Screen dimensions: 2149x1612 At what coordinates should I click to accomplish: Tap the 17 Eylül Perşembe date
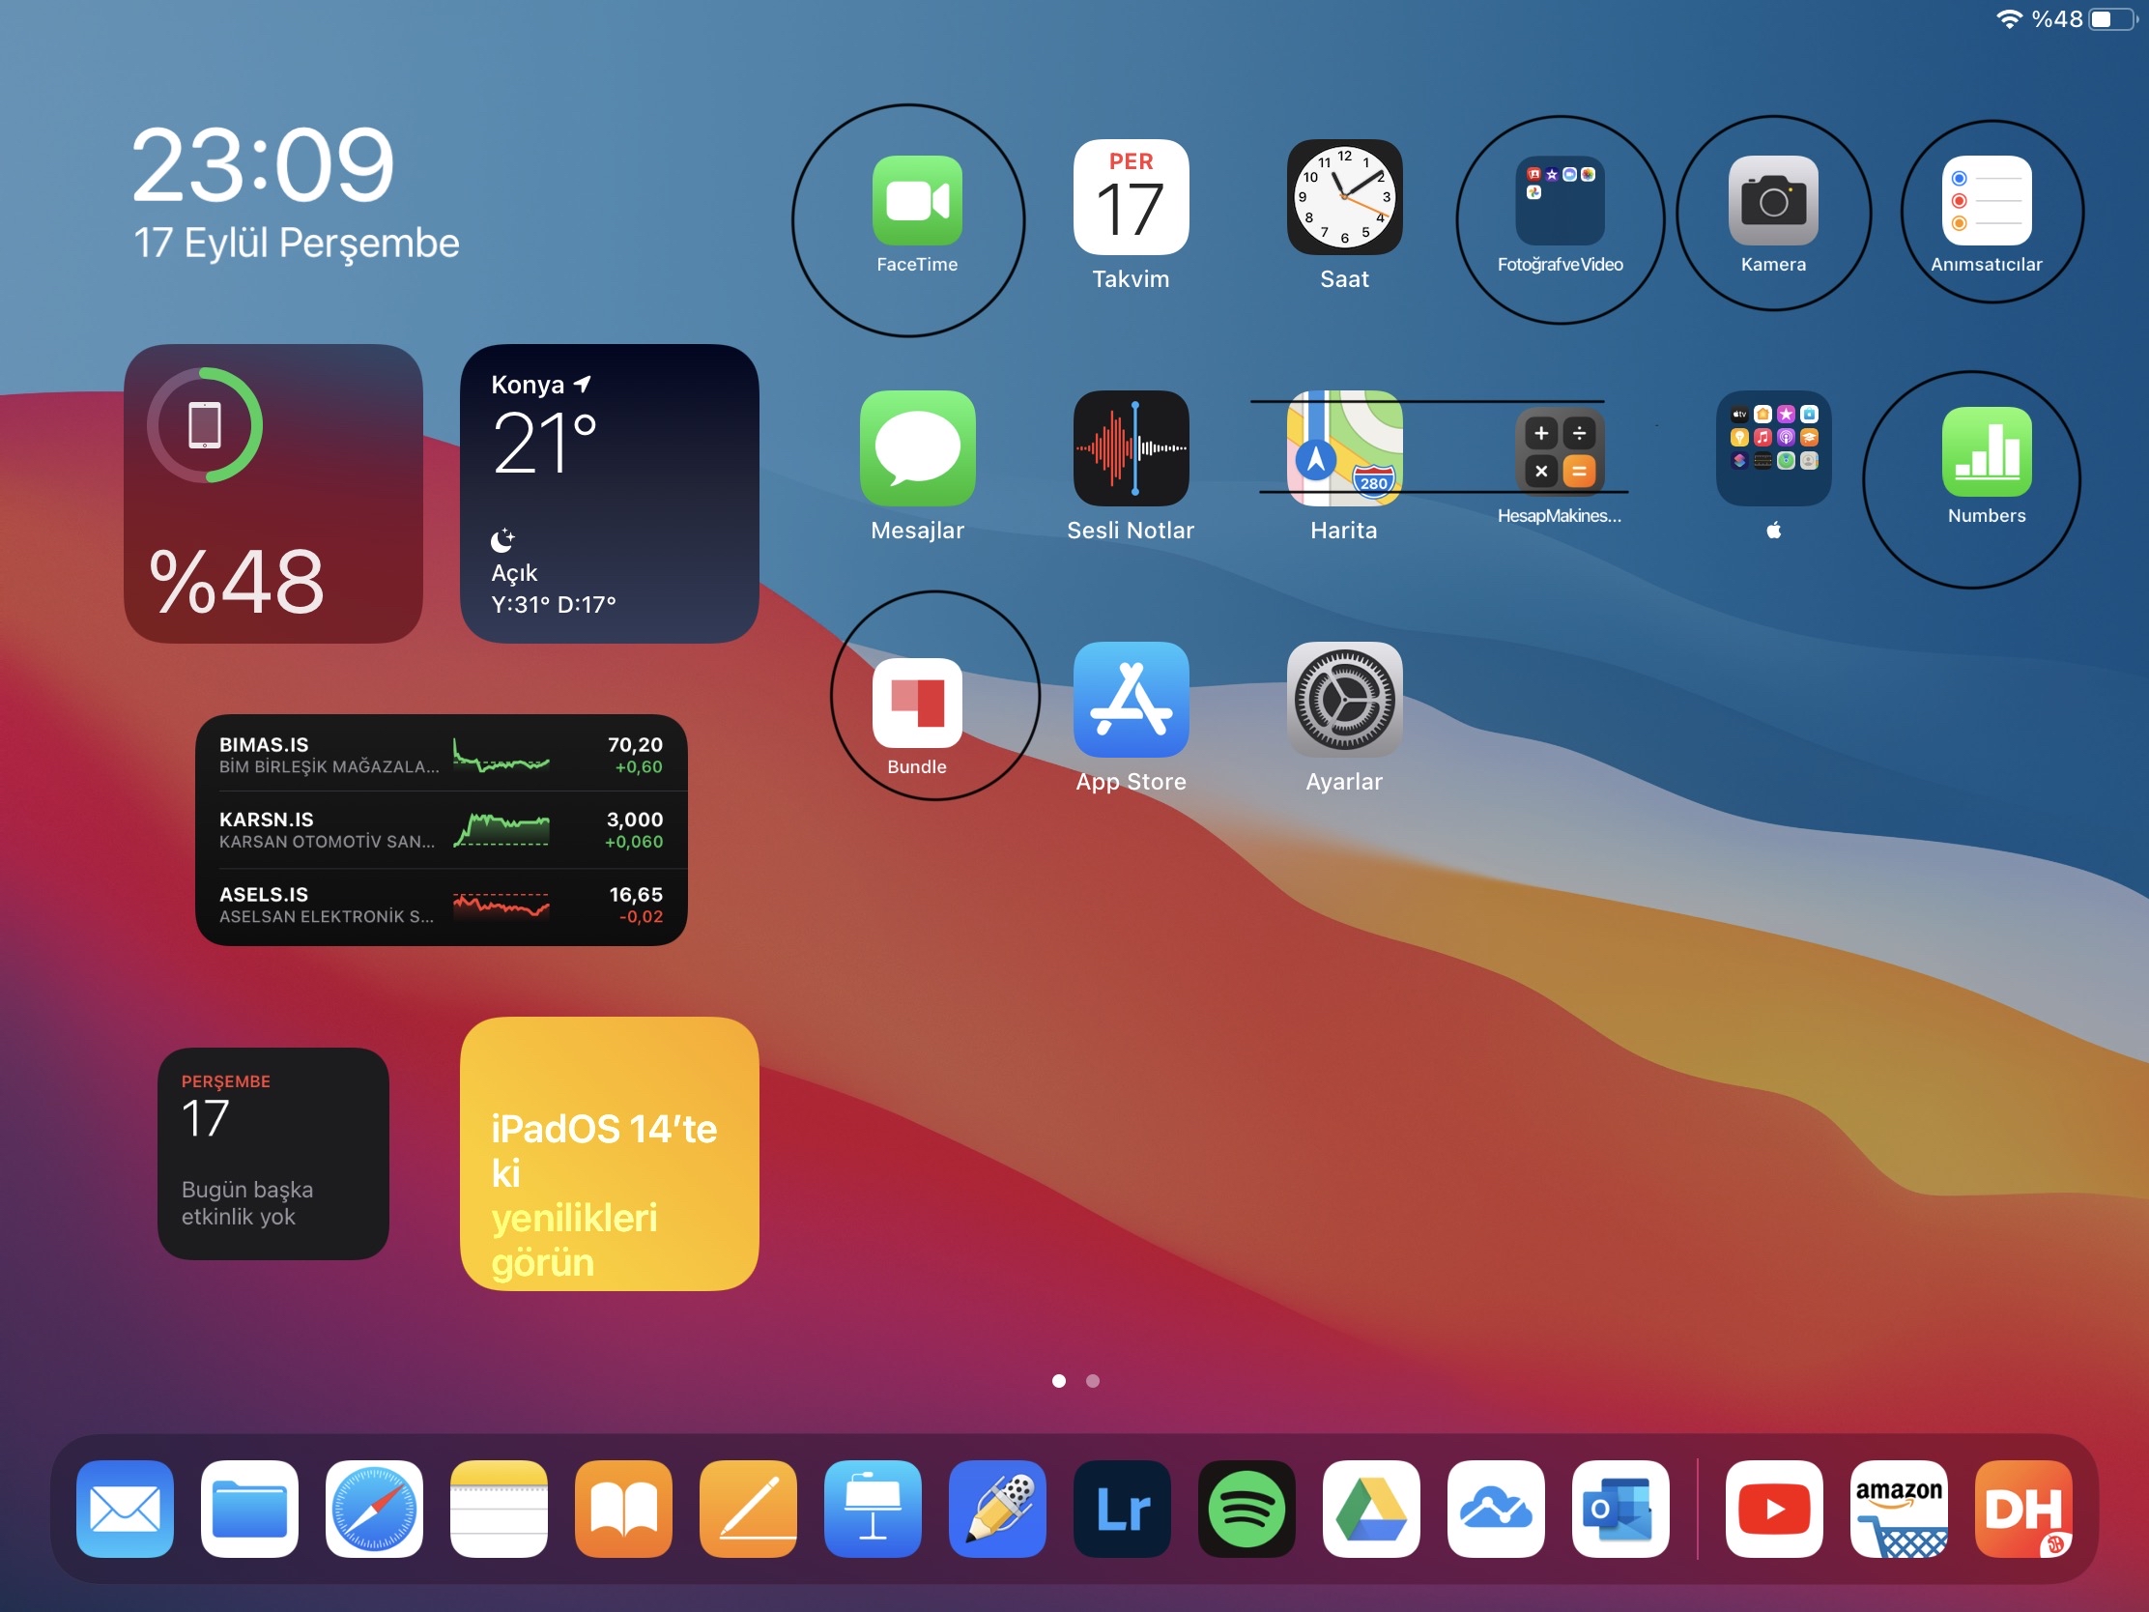pyautogui.click(x=296, y=243)
